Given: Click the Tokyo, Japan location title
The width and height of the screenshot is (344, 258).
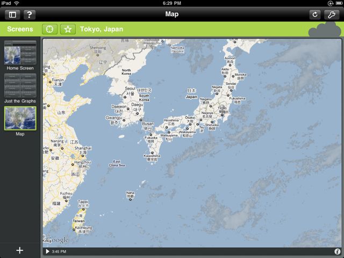Looking at the screenshot, I should click(x=102, y=29).
